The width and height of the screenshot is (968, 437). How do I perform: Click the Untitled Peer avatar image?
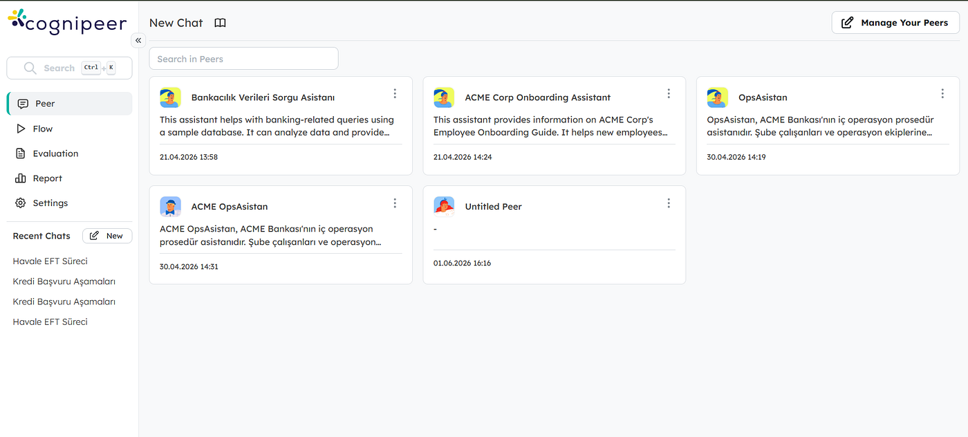444,207
